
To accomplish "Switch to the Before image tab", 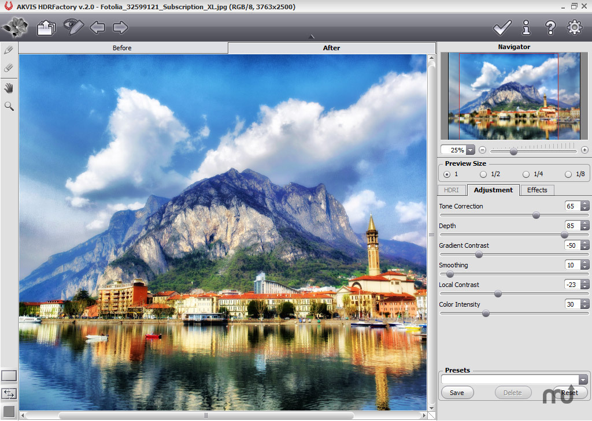I will (122, 48).
